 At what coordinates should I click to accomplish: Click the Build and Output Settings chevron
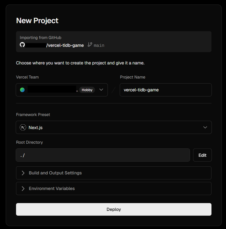23,173
